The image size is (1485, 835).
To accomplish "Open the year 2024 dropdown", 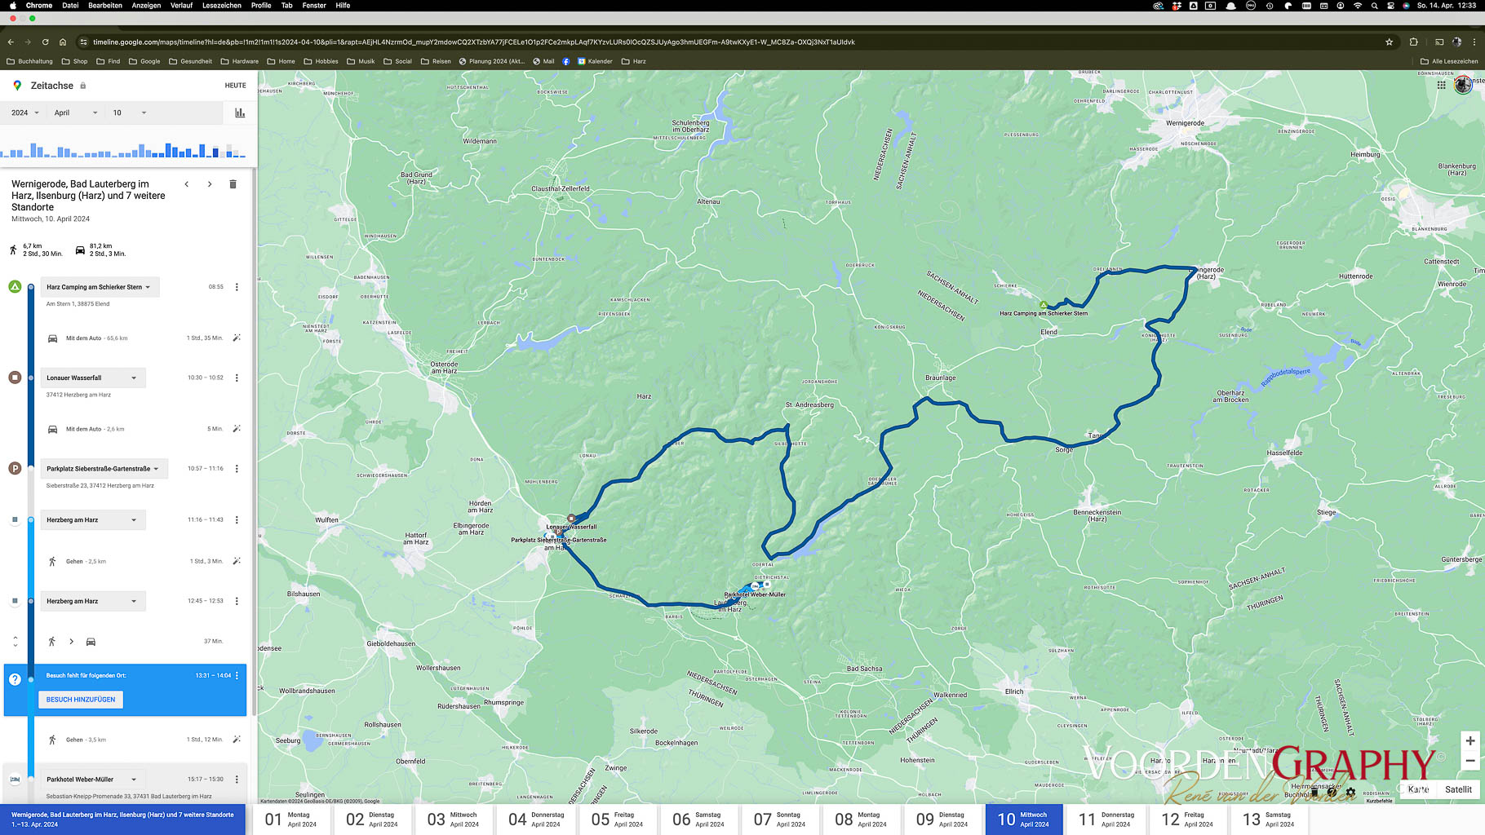I will (24, 113).
